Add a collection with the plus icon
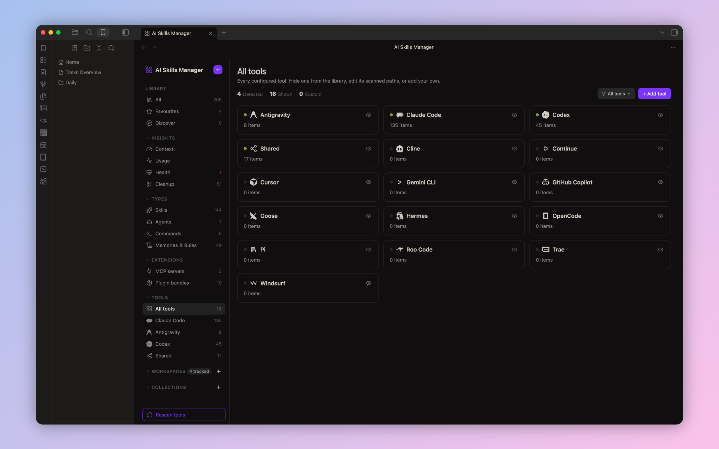719x449 pixels. tap(219, 387)
